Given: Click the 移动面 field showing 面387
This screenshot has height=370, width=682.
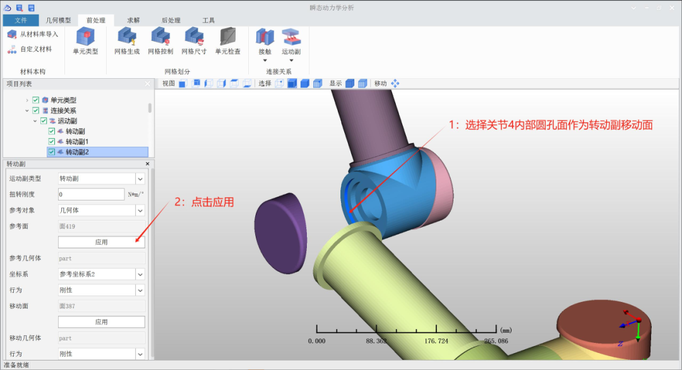Looking at the screenshot, I should [101, 306].
